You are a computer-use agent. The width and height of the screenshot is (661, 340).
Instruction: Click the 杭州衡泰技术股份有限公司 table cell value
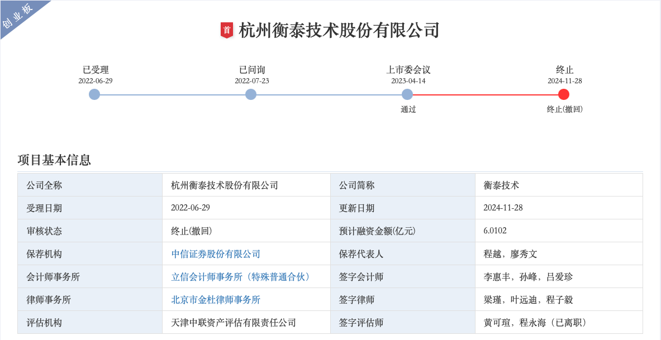246,185
